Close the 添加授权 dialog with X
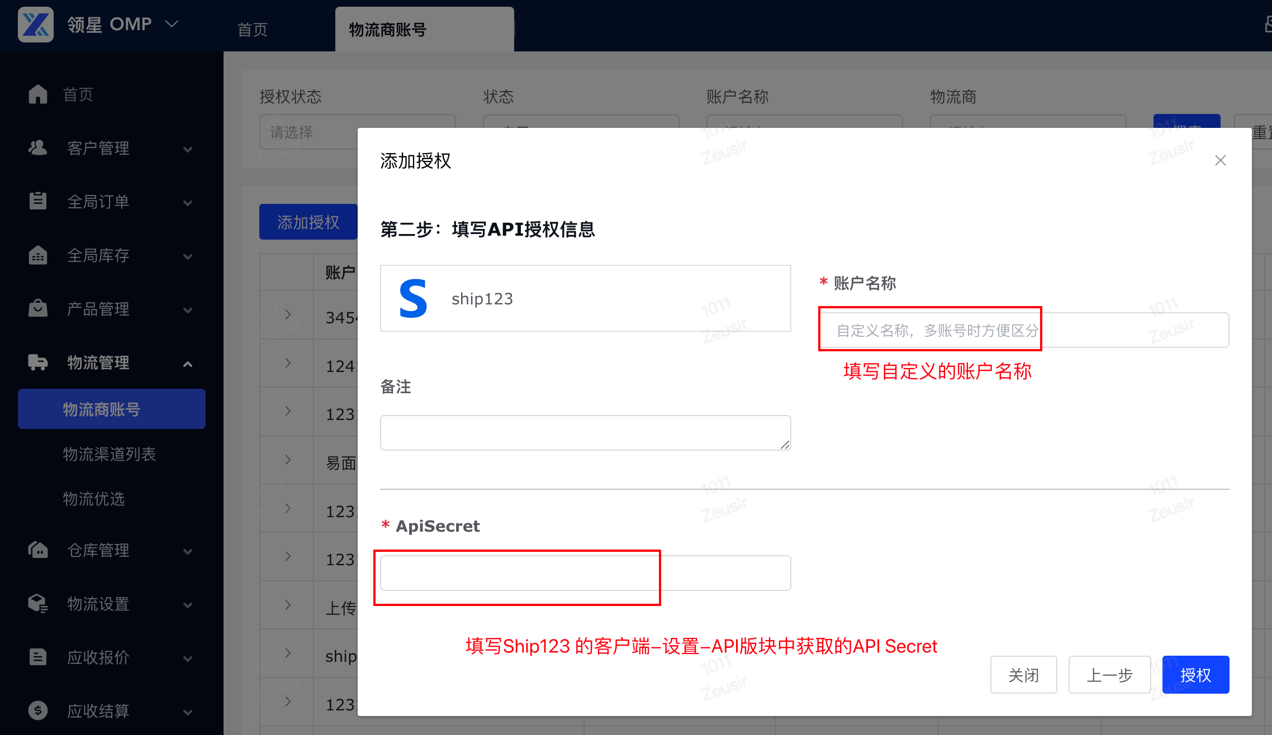 1221,161
